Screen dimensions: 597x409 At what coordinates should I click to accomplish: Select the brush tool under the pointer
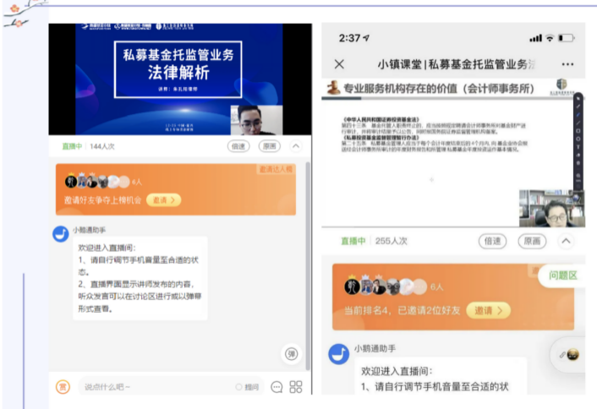coord(578,106)
